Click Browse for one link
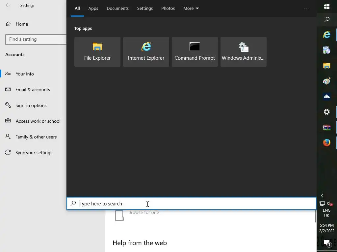Viewport: 337px width, 252px height. [x=143, y=212]
